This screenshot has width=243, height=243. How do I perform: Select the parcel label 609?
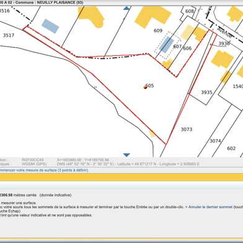tap(158, 30)
